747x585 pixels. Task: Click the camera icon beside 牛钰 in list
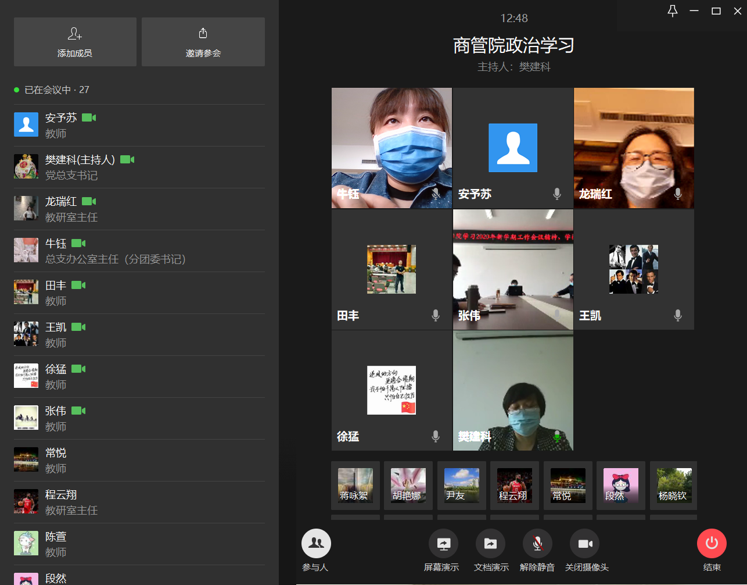[x=78, y=243]
